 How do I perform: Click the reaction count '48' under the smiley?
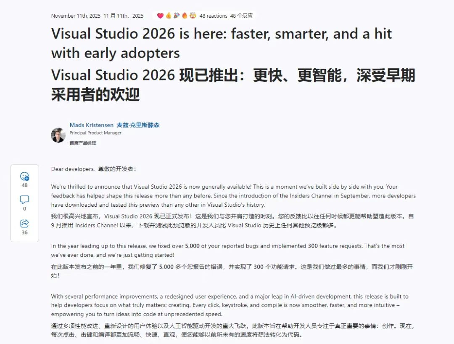(x=24, y=184)
